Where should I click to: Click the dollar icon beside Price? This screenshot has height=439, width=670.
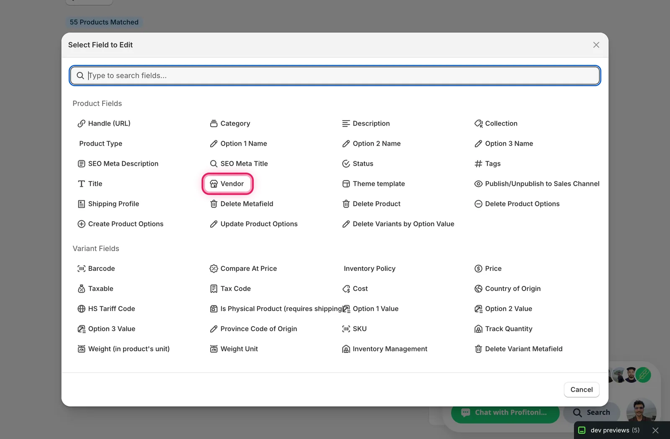[x=478, y=269]
